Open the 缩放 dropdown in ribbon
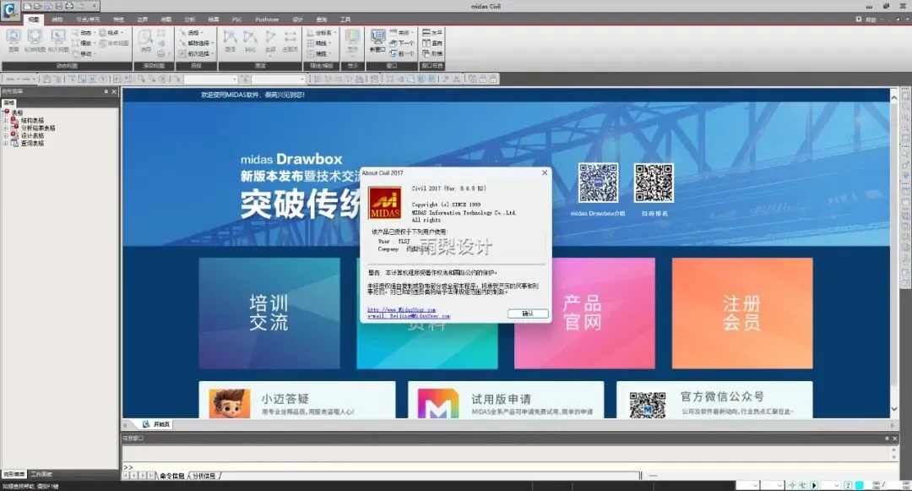 [x=84, y=43]
